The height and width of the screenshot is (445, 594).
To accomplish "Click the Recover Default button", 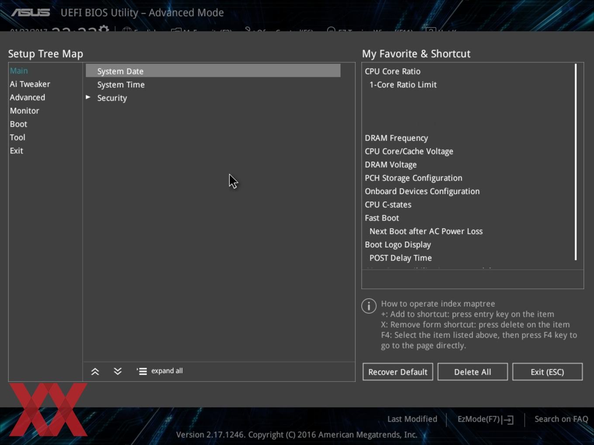I will click(x=398, y=372).
